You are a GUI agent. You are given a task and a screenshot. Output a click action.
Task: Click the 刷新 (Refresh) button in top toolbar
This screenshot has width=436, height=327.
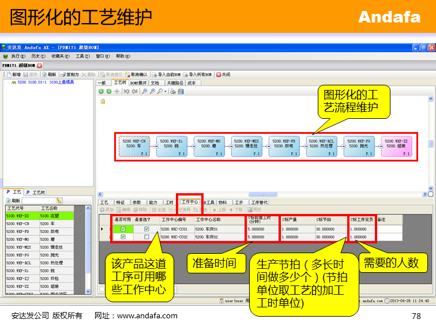click(48, 74)
